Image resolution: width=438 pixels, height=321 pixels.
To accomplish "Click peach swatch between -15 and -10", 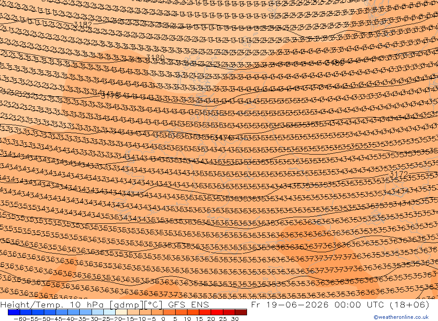I will (134, 312).
